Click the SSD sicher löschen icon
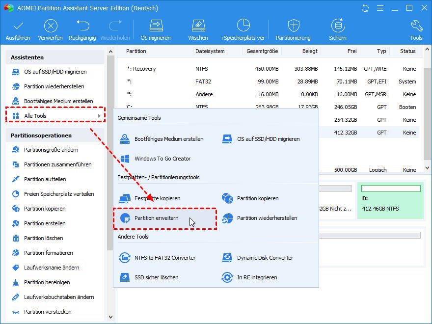Screen dimensions: 432x324 [125, 277]
